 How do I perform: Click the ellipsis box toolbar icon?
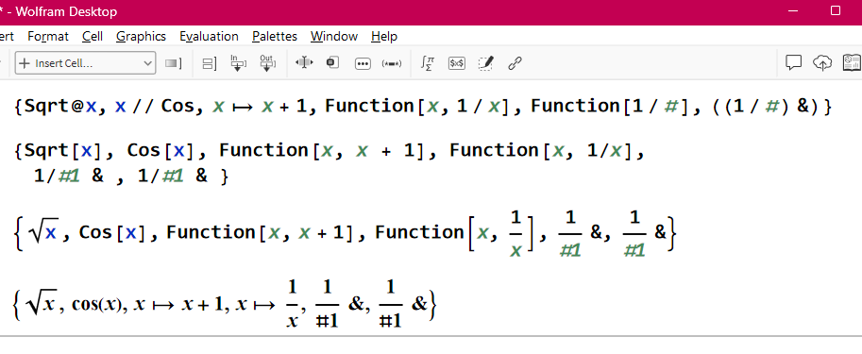(x=363, y=64)
